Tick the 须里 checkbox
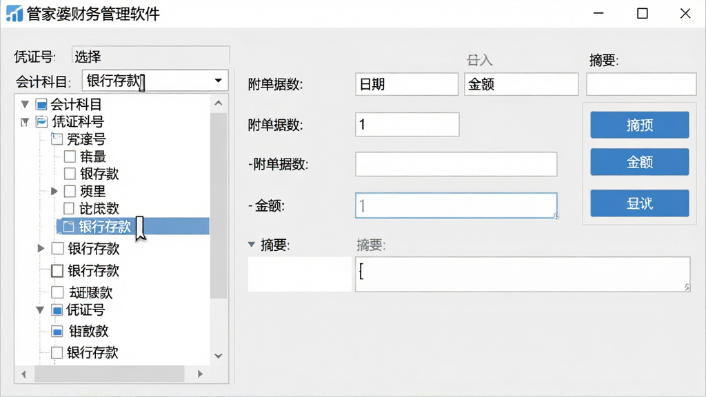Screen dimensions: 706x397 pyautogui.click(x=70, y=191)
